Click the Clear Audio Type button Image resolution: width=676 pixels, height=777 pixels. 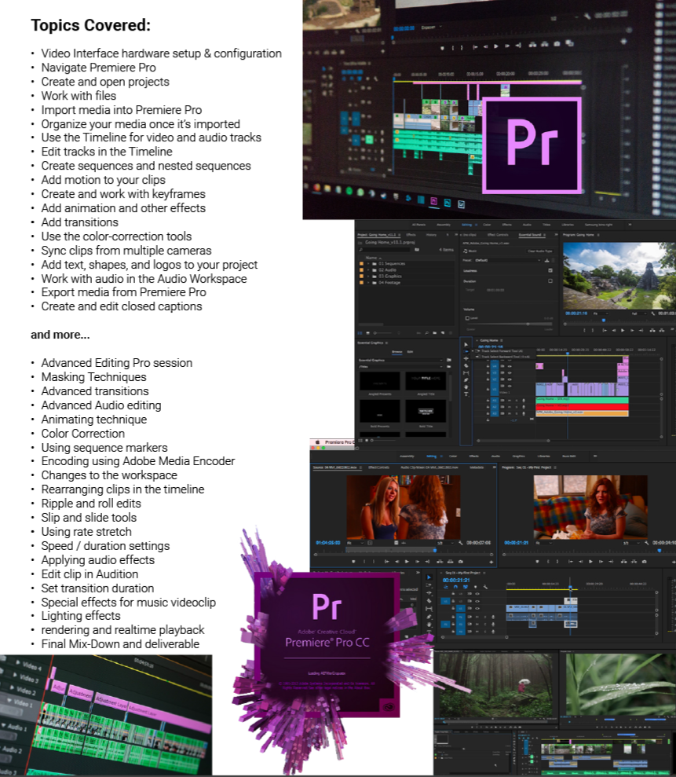540,251
